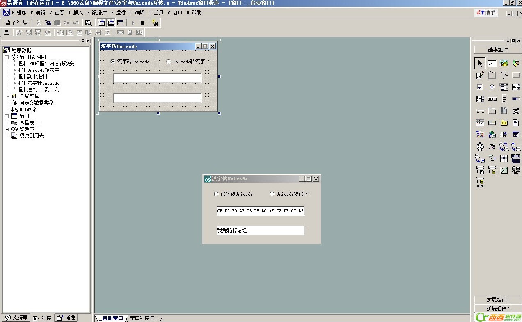Pick the label '字' component
This screenshot has height=322, width=522.
(504, 75)
